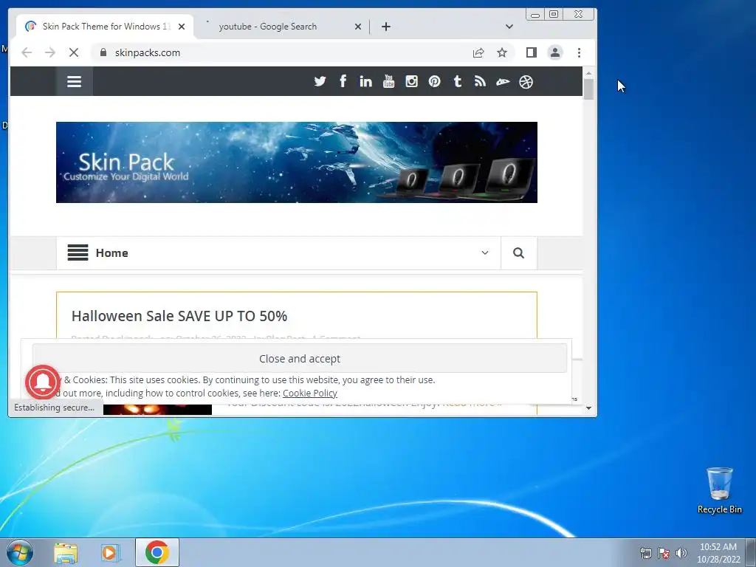Viewport: 756px width, 567px height.
Task: Open the hamburger menu in the top bar
Action: [x=75, y=81]
